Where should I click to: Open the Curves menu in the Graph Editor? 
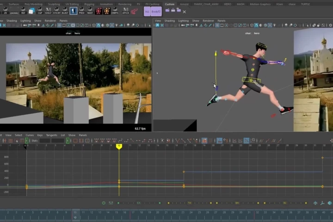point(30,135)
